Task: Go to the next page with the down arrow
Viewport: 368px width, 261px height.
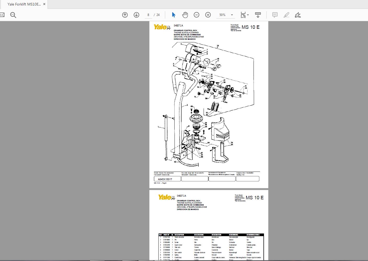Action: pos(136,15)
